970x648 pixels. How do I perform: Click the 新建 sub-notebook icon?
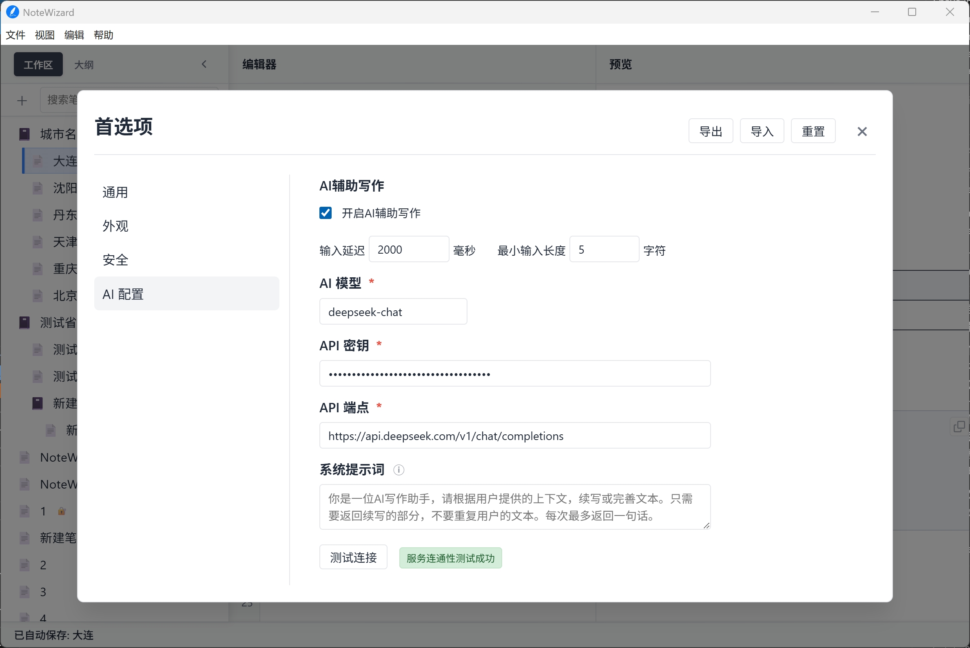pyautogui.click(x=38, y=403)
